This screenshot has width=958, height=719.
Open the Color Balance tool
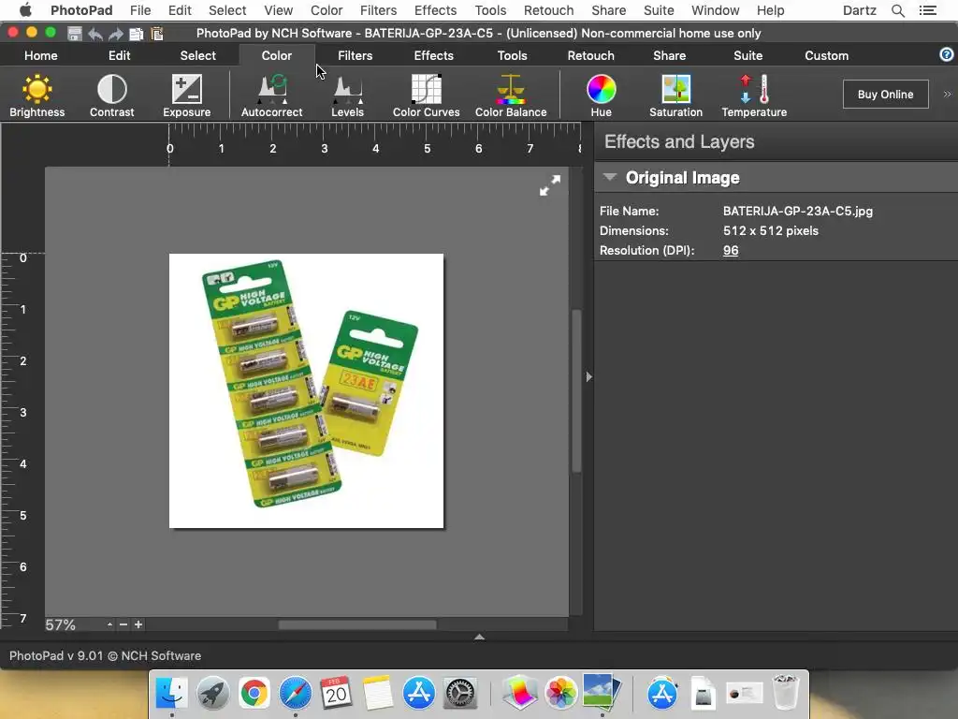pyautogui.click(x=511, y=95)
